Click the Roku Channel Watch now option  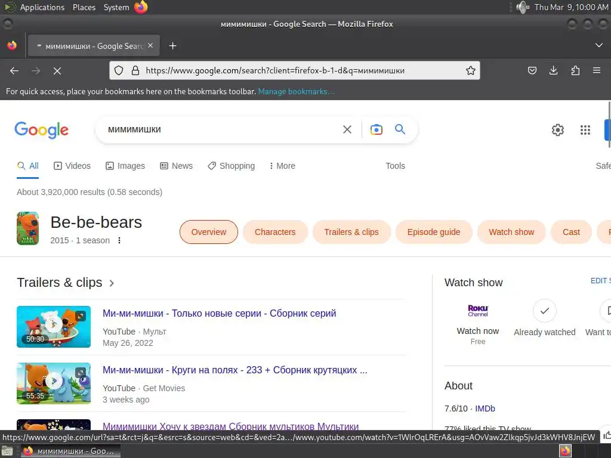(x=478, y=325)
